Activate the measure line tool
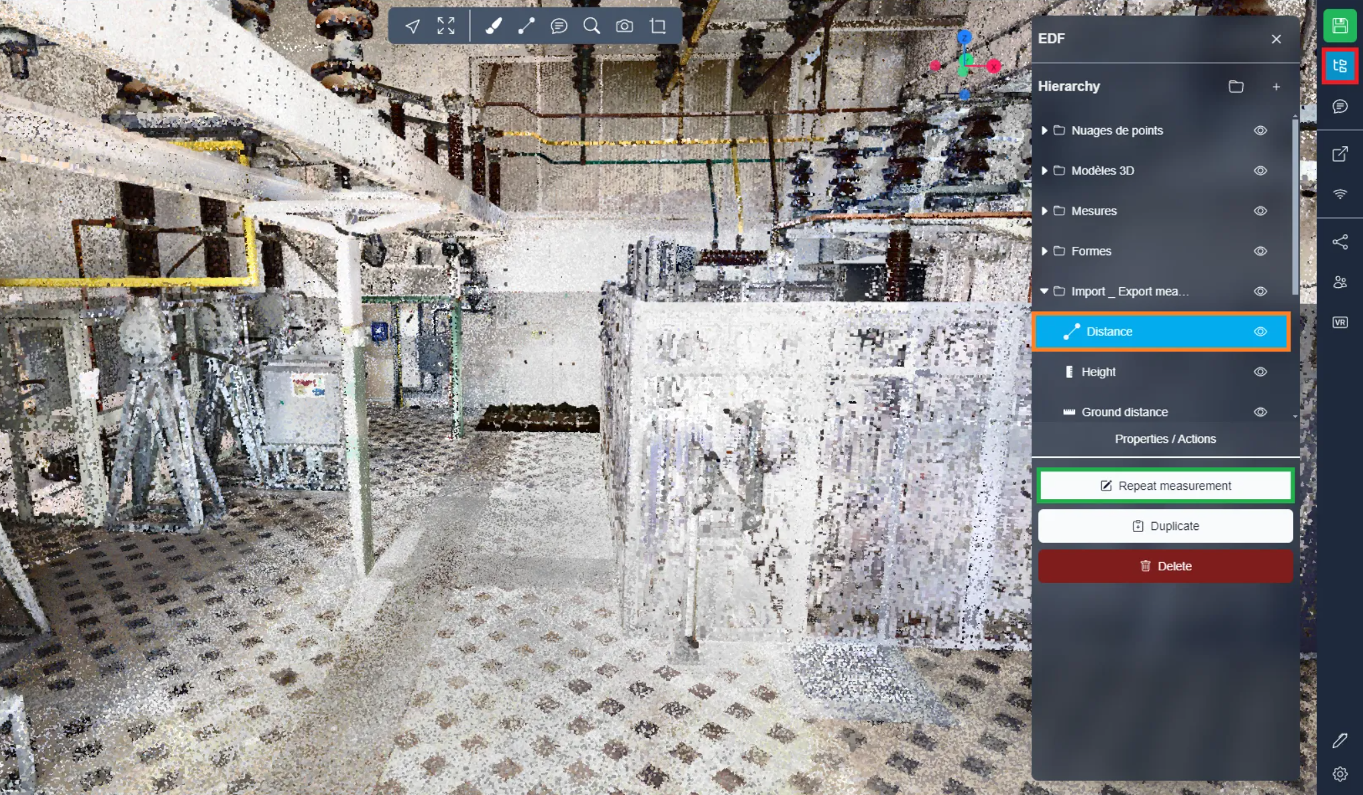The height and width of the screenshot is (795, 1363). pos(527,26)
